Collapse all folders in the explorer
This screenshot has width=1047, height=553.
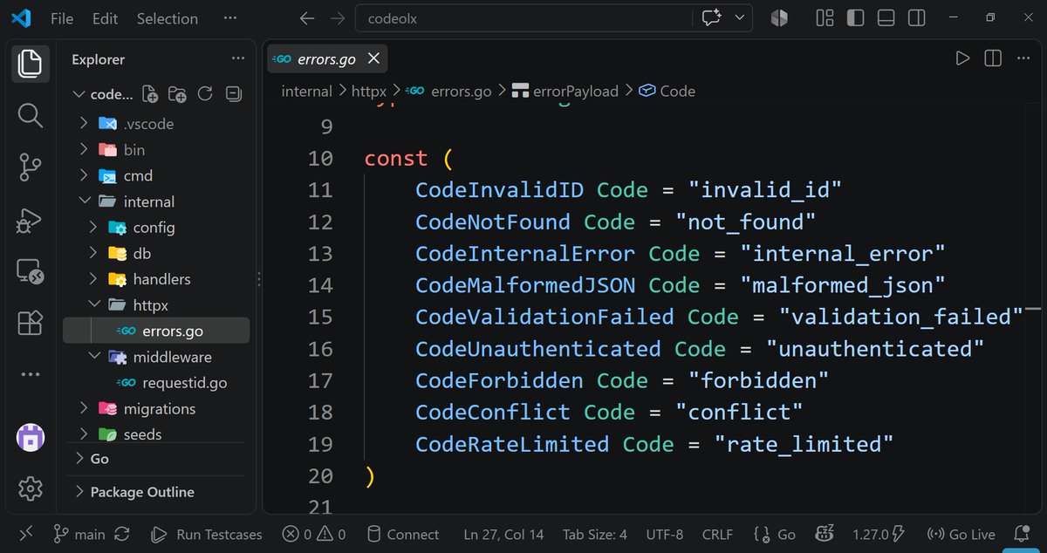(233, 94)
